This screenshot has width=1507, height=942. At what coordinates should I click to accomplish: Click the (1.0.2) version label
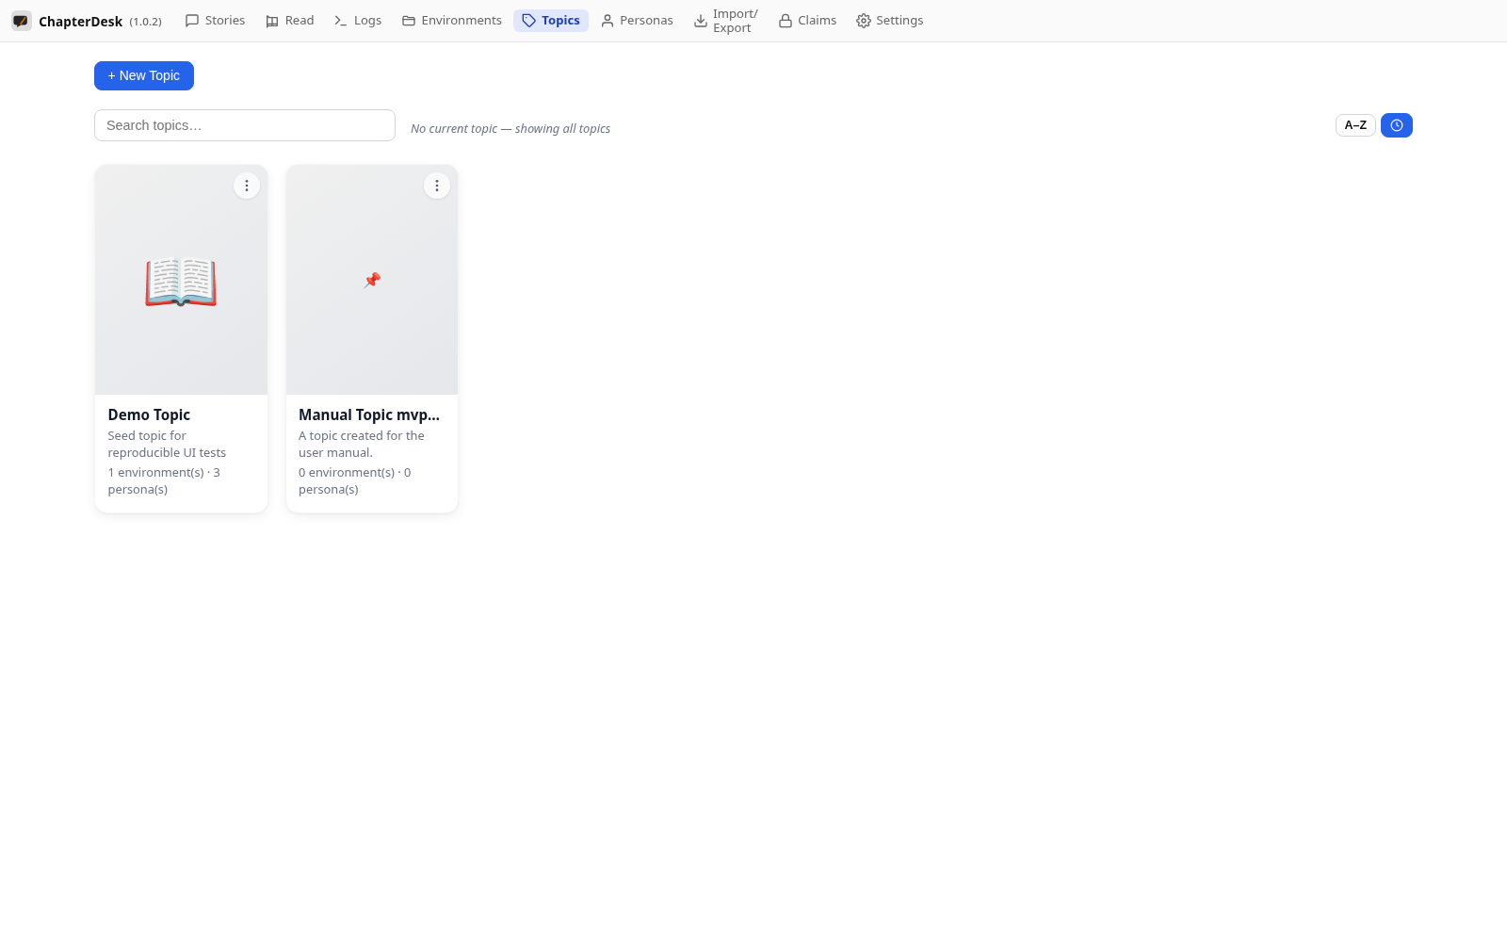[145, 22]
